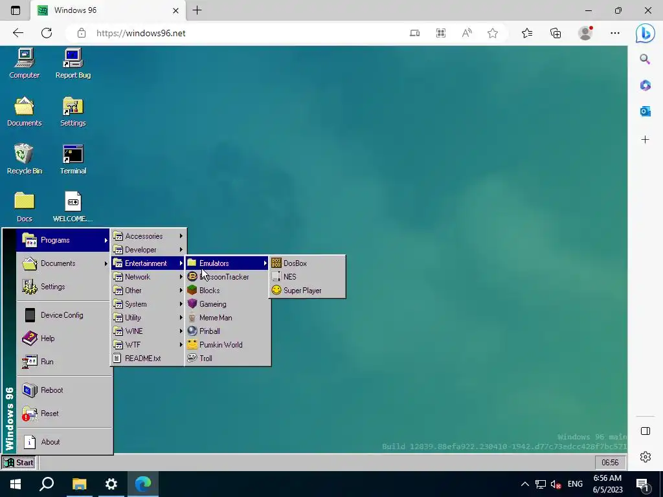
Task: Open the Edge profile avatar
Action: [585, 33]
